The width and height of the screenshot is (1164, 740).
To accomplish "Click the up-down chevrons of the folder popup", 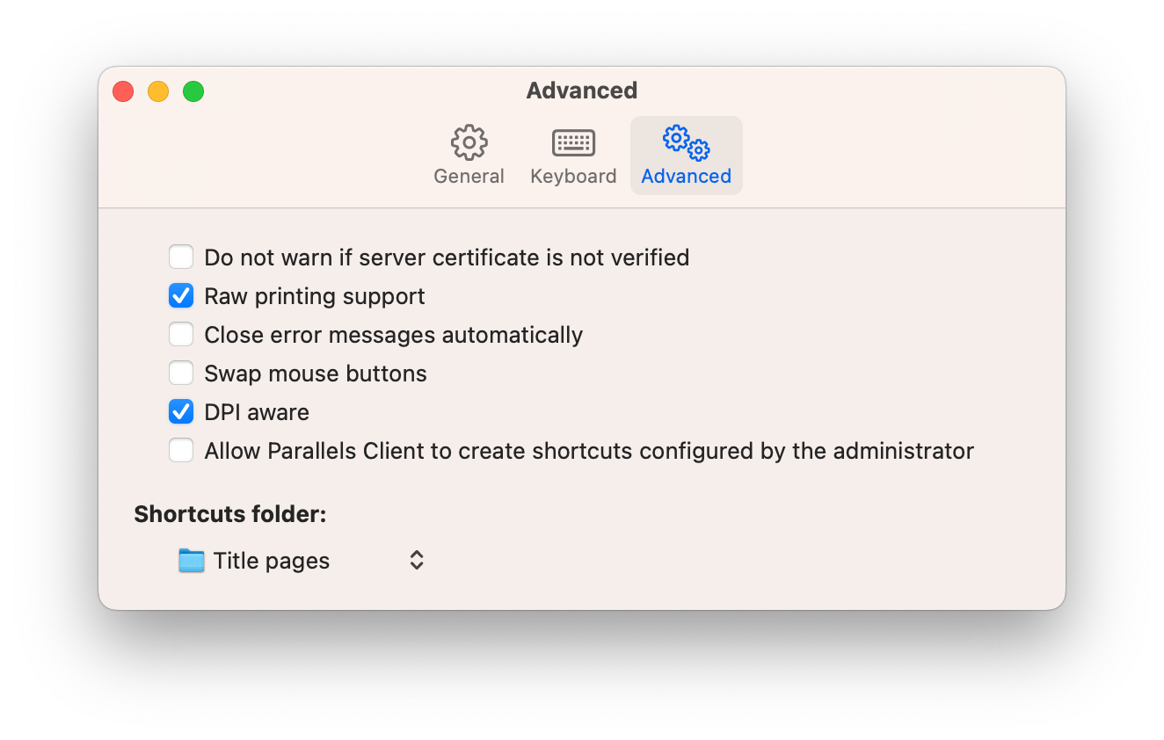I will tap(417, 561).
